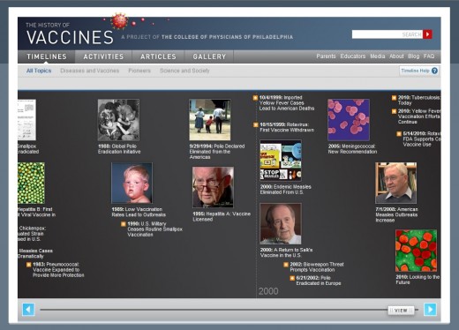Click '1988: Global Polio Eradication Initiative' caption
This screenshot has width=459, height=330.
coord(119,149)
